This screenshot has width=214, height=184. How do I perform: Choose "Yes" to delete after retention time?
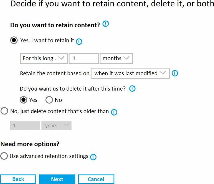click(x=24, y=100)
